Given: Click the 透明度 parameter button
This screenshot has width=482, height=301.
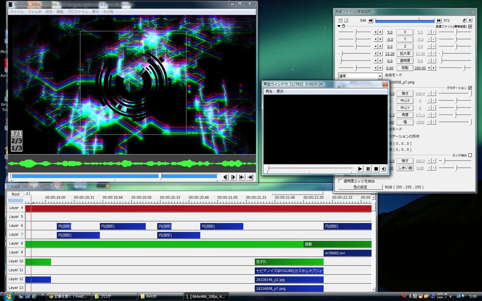Looking at the screenshot, I should 405,61.
